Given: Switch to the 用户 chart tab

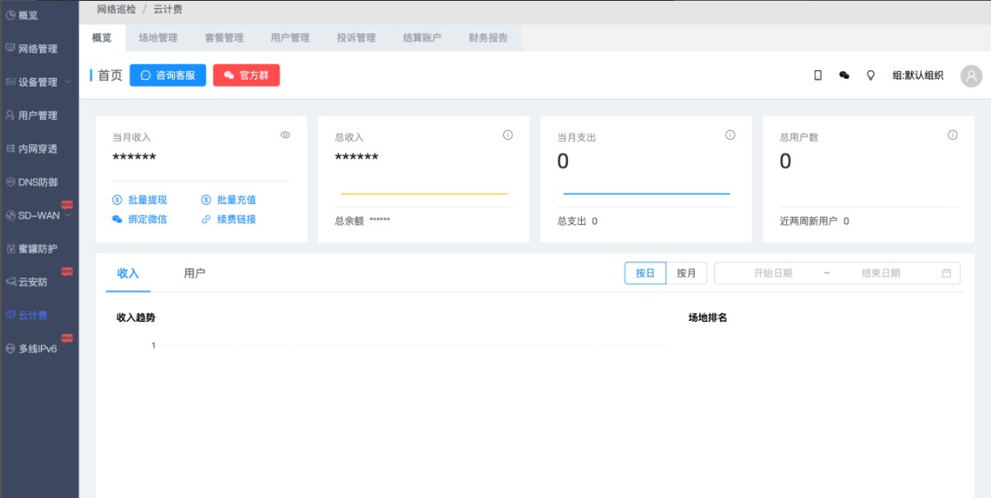Looking at the screenshot, I should point(194,273).
